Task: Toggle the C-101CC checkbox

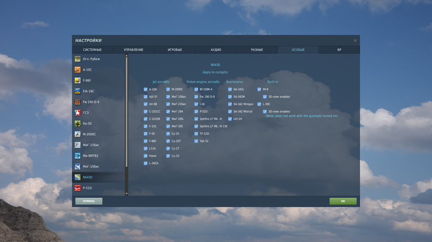Action: [146, 112]
